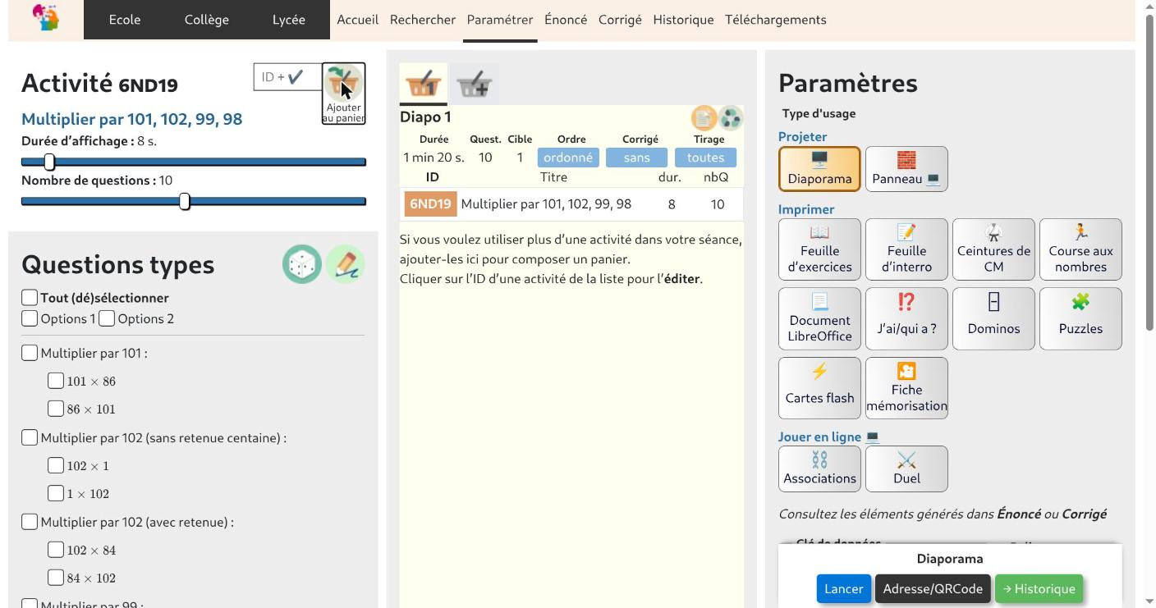Open the Ecole level menu
The height and width of the screenshot is (608, 1156).
click(125, 20)
